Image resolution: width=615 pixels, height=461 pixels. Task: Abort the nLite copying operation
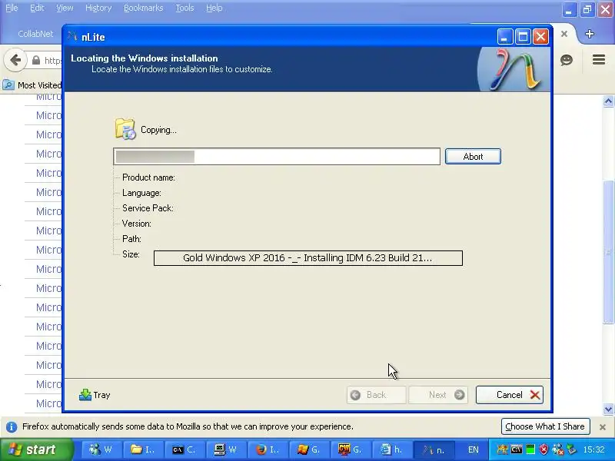click(473, 157)
